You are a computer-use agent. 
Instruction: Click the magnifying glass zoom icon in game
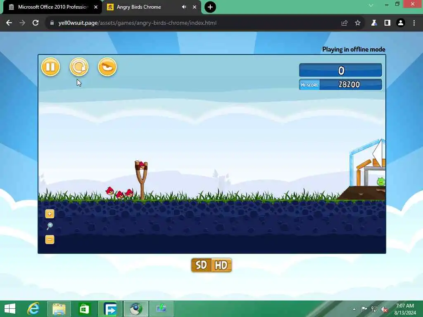[x=50, y=226]
